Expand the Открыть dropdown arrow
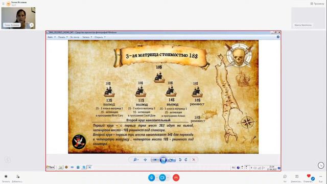This screenshot has width=327, height=184. point(105,37)
